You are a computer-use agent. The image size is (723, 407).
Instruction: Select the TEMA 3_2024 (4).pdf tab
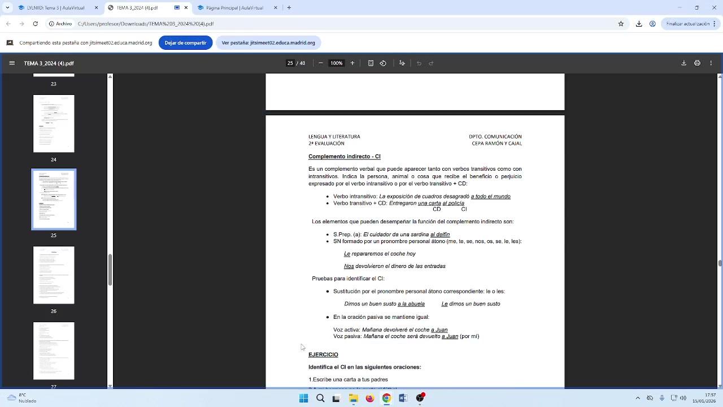[148, 8]
